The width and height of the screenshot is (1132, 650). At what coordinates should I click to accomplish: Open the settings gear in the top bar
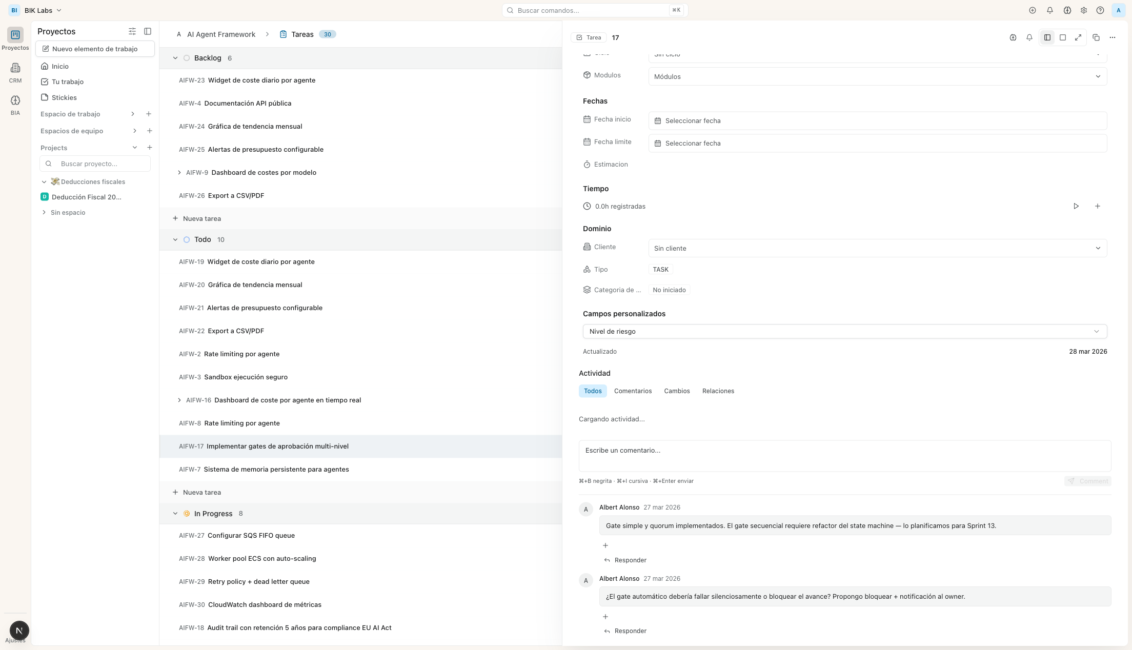(x=1083, y=10)
